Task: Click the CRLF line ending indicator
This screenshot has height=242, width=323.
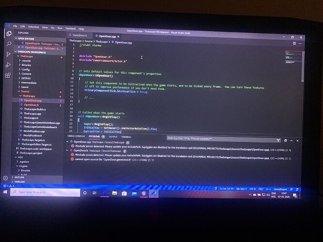Action: [261, 189]
